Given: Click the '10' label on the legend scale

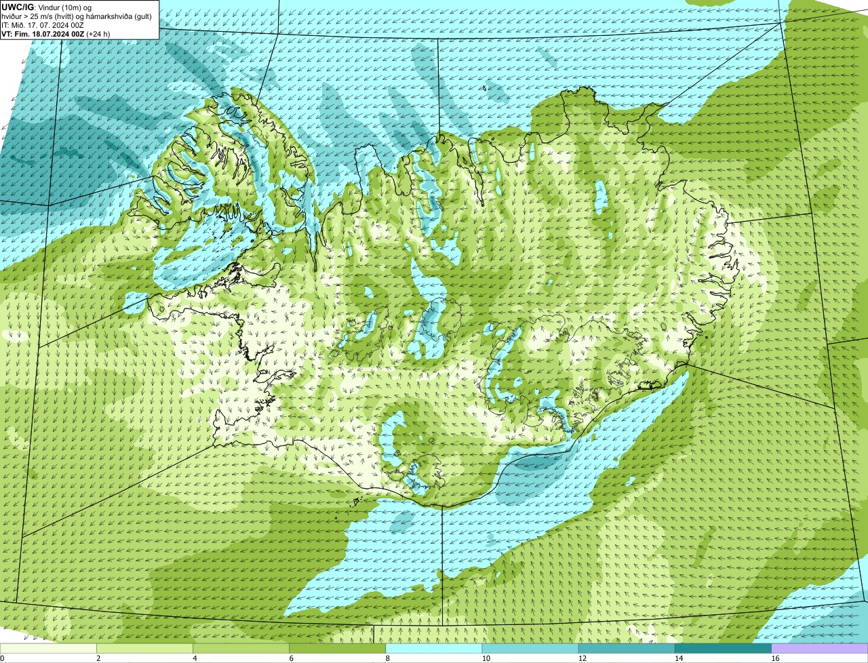Looking at the screenshot, I should pyautogui.click(x=486, y=658).
